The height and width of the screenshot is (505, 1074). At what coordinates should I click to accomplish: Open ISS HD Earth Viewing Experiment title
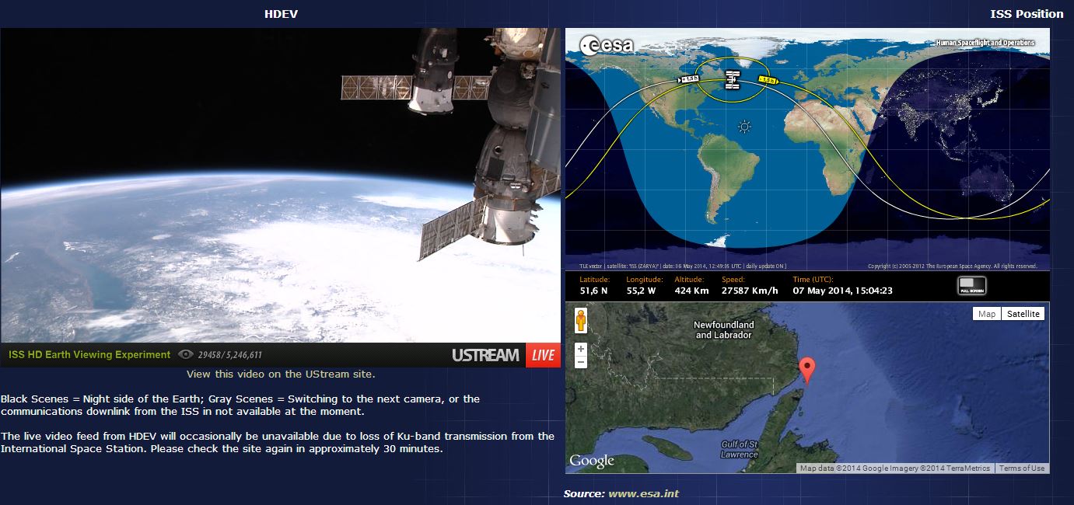89,355
